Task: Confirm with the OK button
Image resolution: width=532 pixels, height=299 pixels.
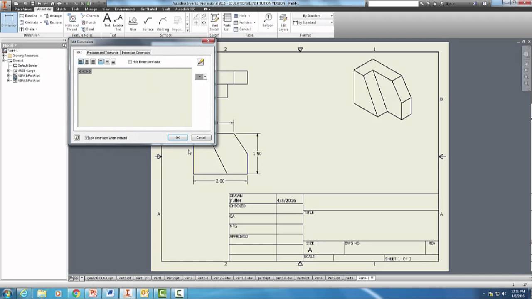Action: pyautogui.click(x=177, y=137)
